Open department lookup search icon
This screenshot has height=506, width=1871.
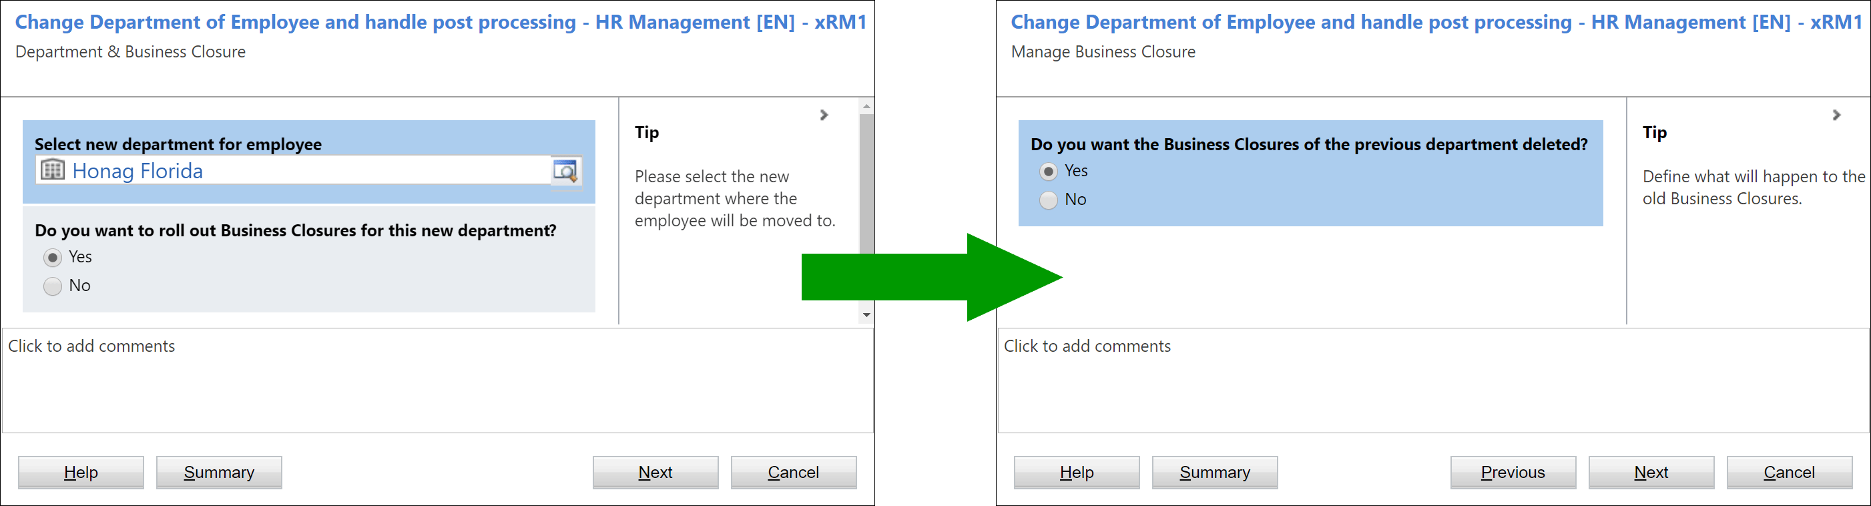click(x=565, y=172)
